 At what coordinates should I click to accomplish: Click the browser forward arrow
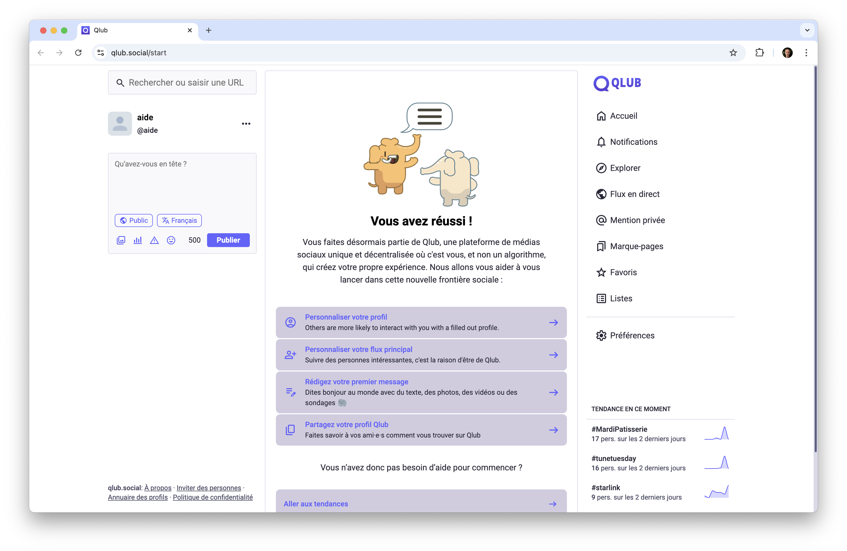point(59,53)
